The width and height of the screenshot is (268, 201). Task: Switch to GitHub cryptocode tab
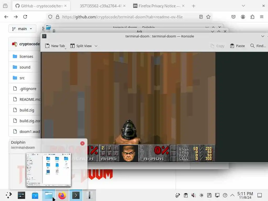coord(41,6)
